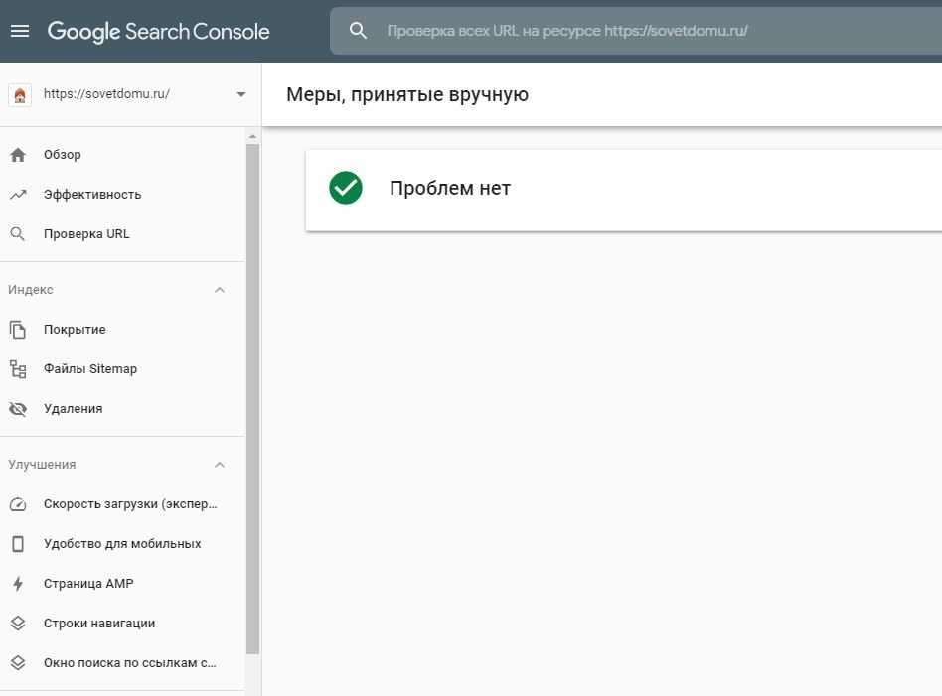The height and width of the screenshot is (696, 942).
Task: Collapse the Индекс section
Action: (220, 290)
